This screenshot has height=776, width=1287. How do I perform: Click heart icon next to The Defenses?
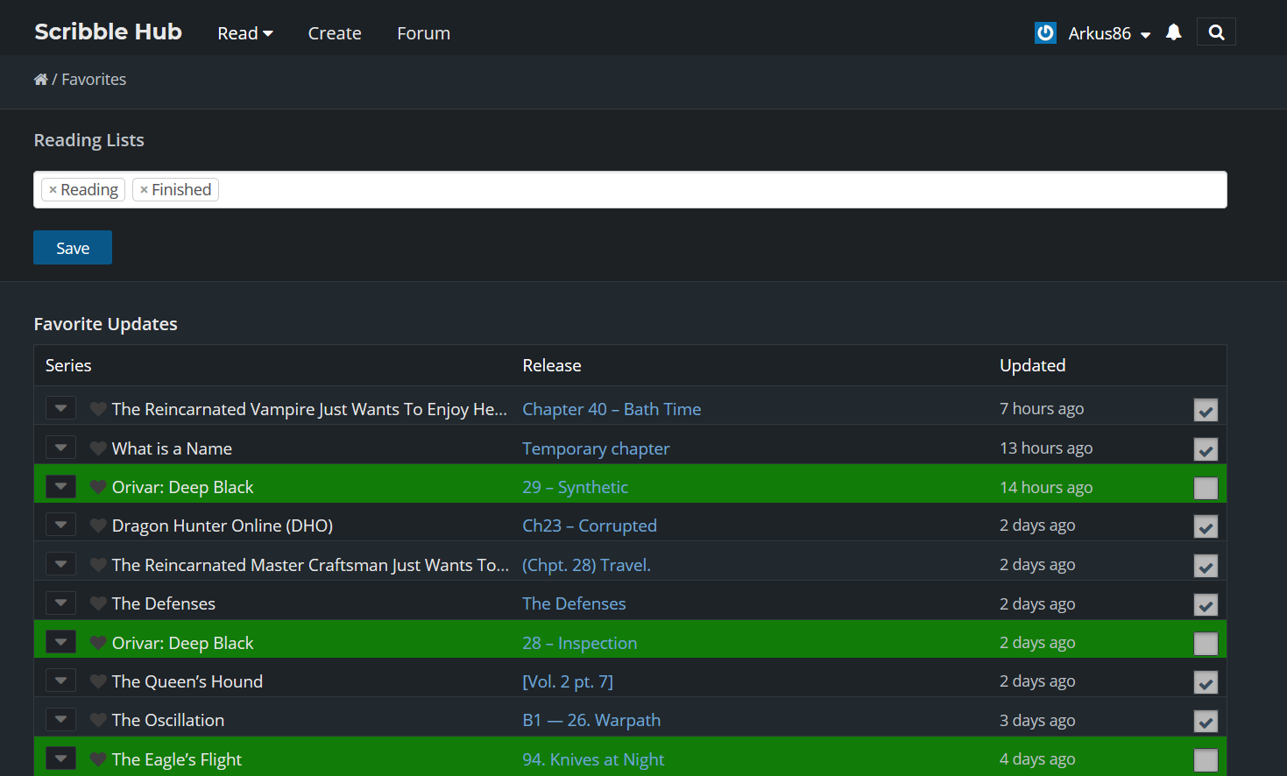pyautogui.click(x=98, y=603)
